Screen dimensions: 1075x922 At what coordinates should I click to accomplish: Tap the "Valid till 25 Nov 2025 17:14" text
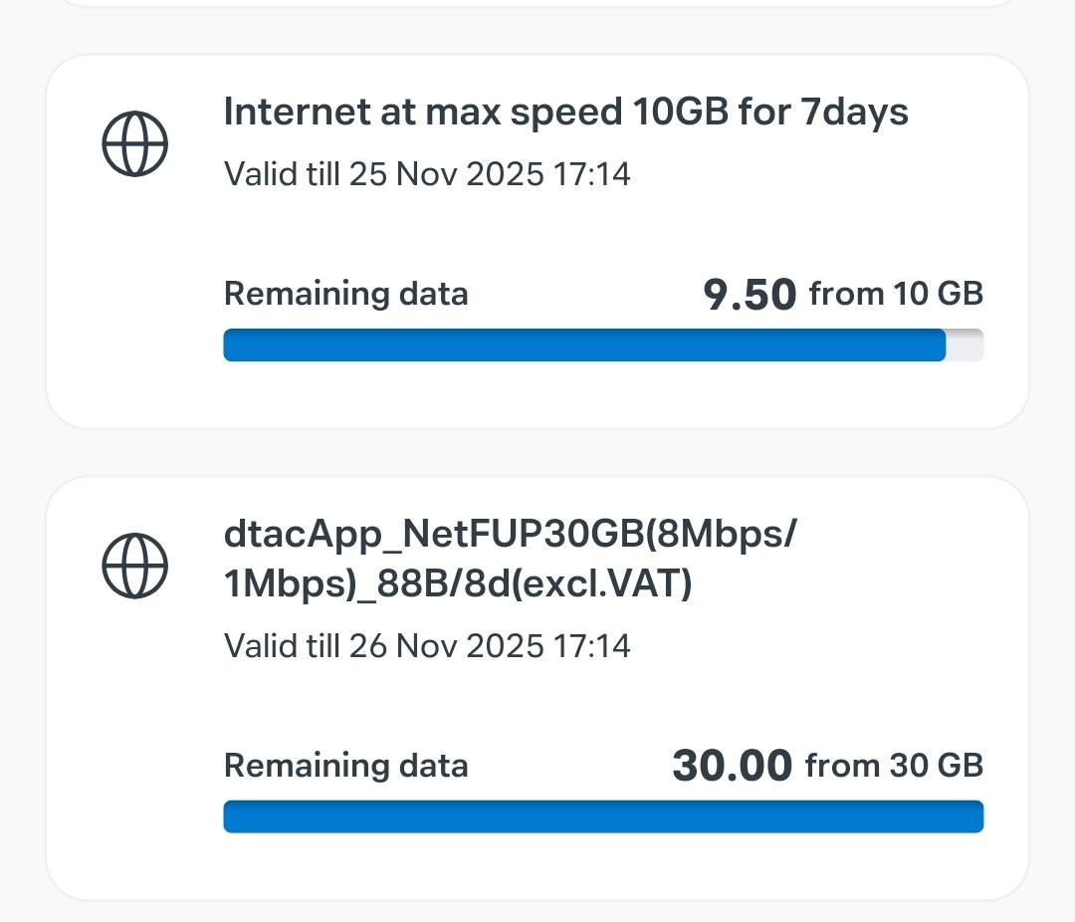point(427,174)
